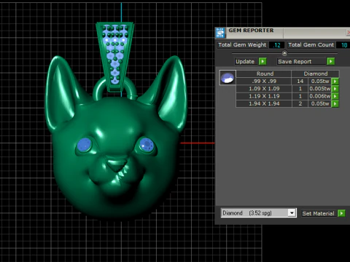Click the Update button
This screenshot has height=262, width=350.
pyautogui.click(x=245, y=62)
